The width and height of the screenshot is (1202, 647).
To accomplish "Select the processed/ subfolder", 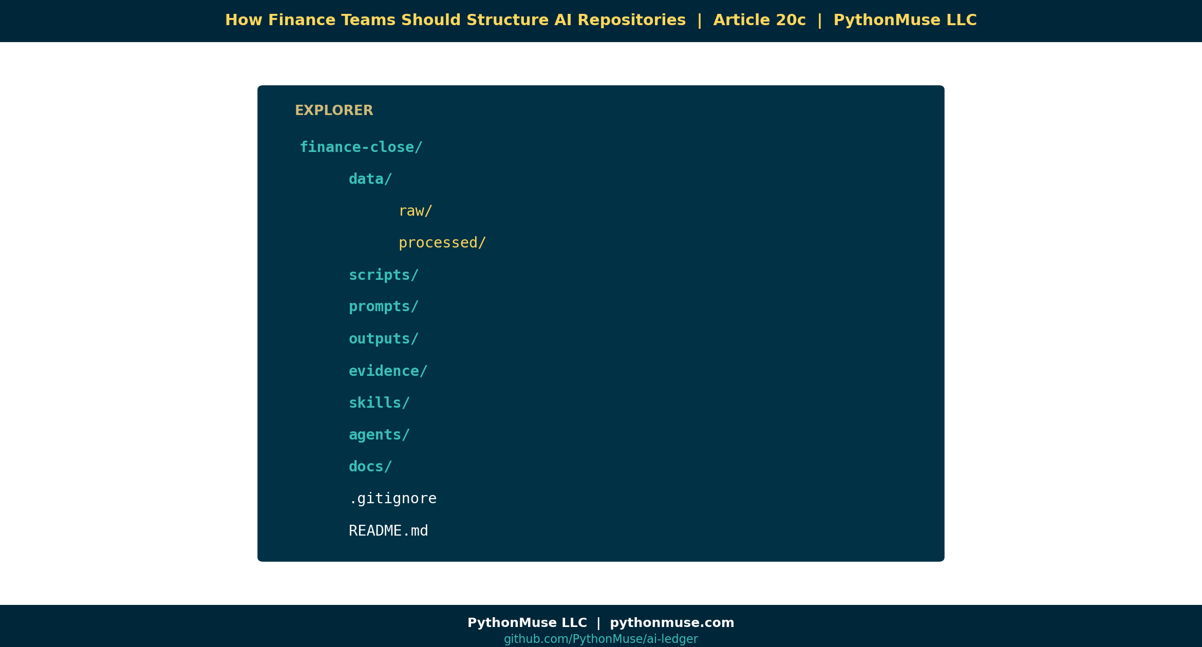I will [442, 243].
